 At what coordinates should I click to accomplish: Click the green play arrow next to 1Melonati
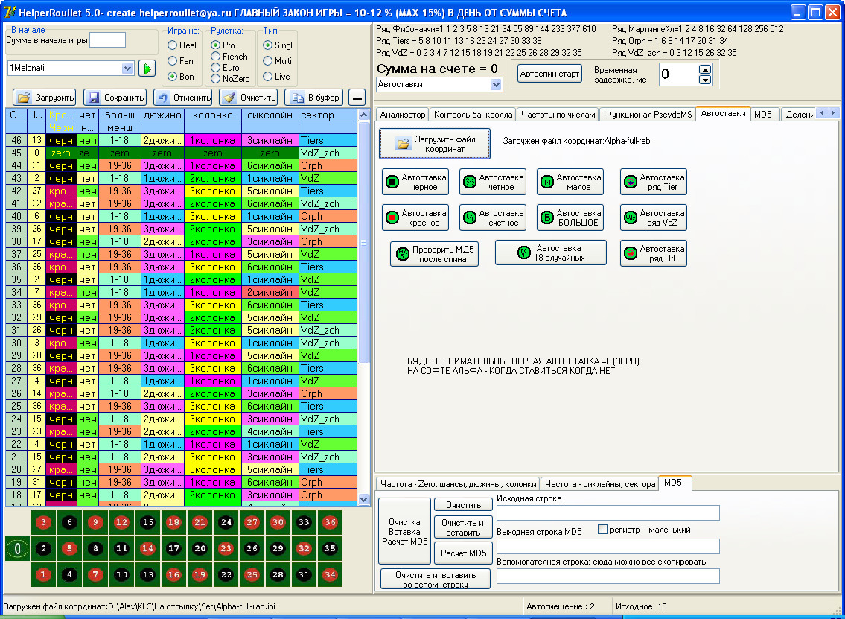pos(147,69)
